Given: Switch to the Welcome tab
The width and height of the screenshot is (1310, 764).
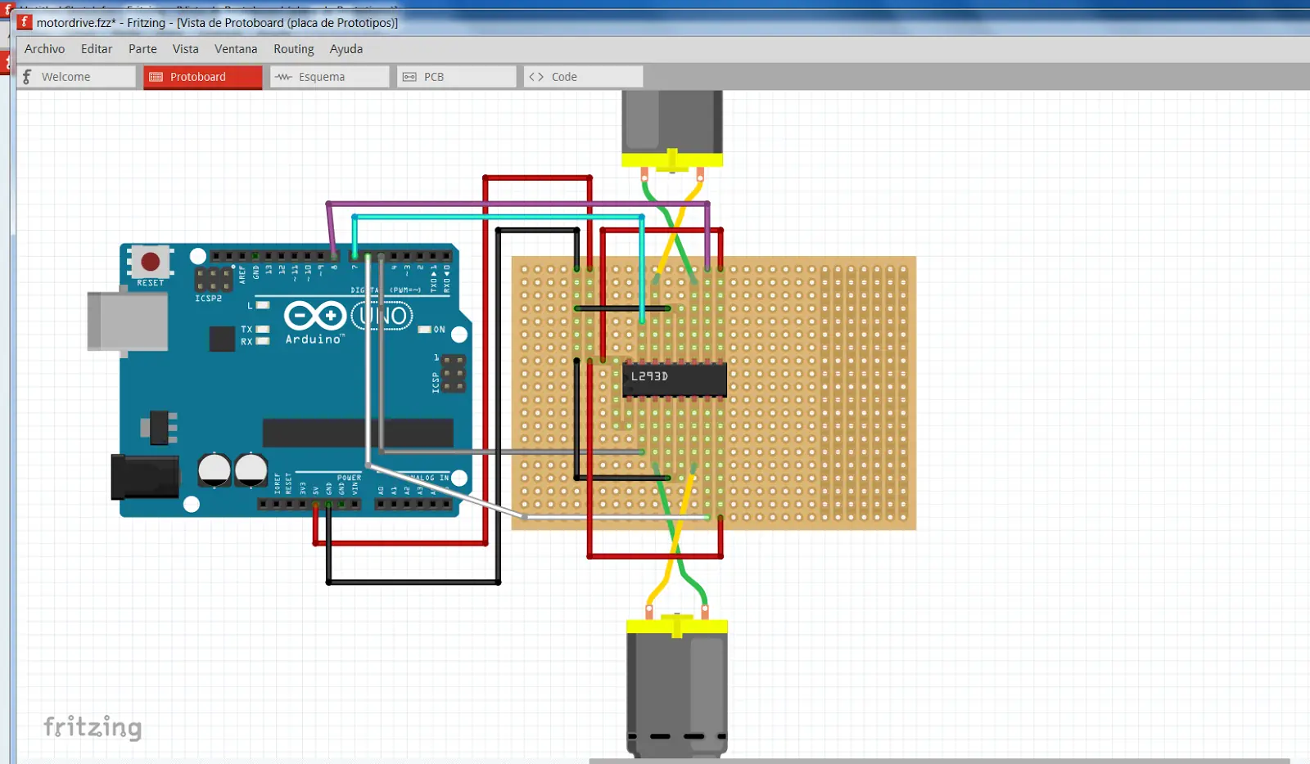Looking at the screenshot, I should (x=76, y=77).
